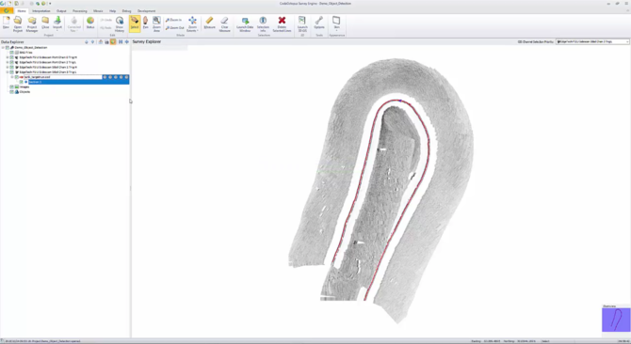This screenshot has width=631, height=344.
Task: Open the Project Manager
Action: (x=32, y=24)
